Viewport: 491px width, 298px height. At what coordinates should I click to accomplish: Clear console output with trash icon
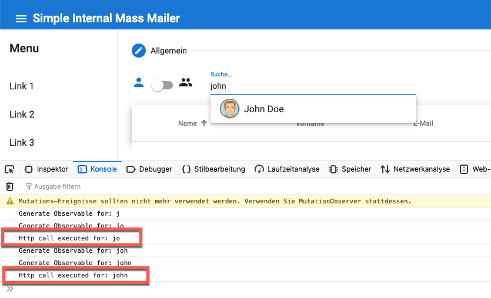point(9,186)
